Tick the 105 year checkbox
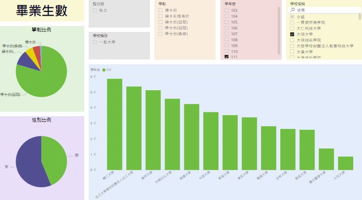The image size is (362, 200). [226, 22]
